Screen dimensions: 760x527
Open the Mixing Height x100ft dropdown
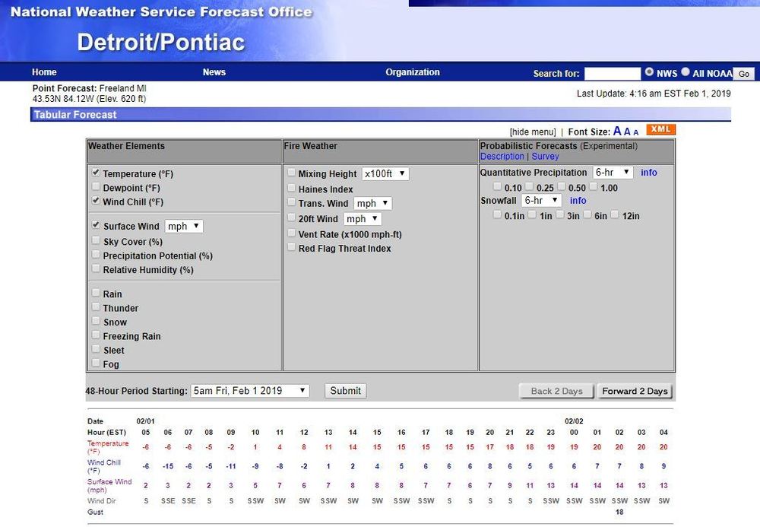point(385,173)
